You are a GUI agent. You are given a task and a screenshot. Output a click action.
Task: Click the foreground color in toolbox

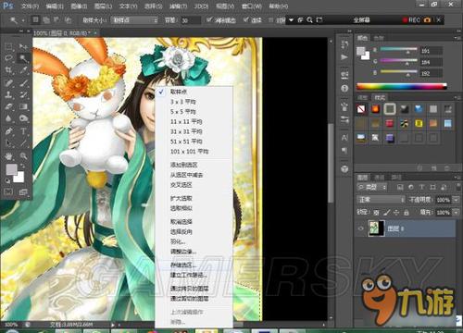pos(12,169)
